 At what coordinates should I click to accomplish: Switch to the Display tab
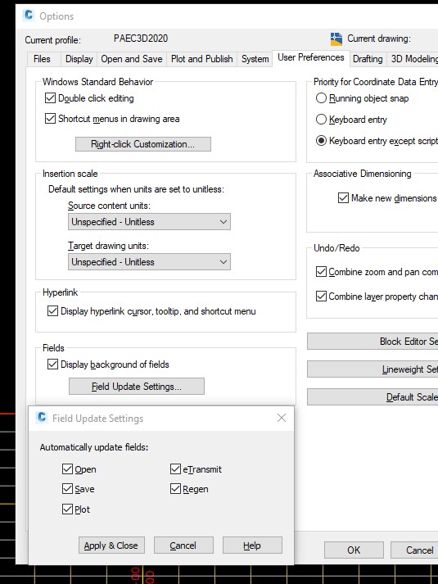coord(79,59)
